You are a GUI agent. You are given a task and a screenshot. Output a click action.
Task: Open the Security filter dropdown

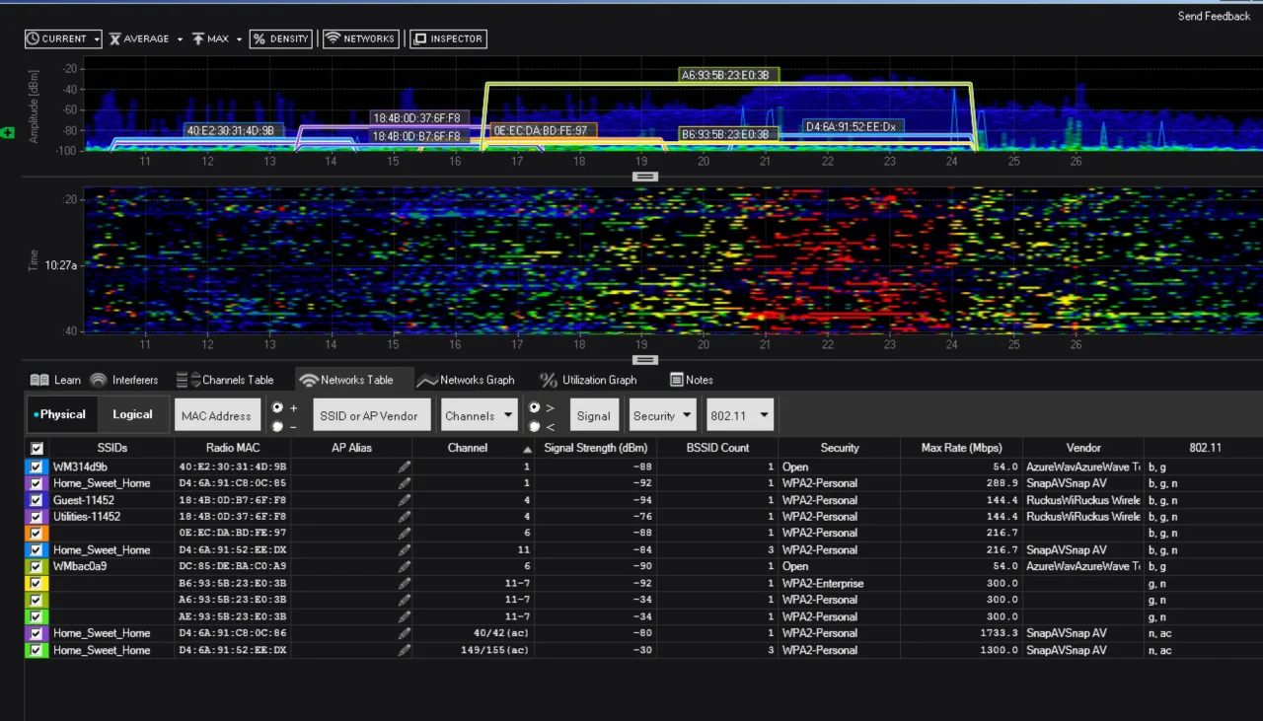[x=662, y=415]
